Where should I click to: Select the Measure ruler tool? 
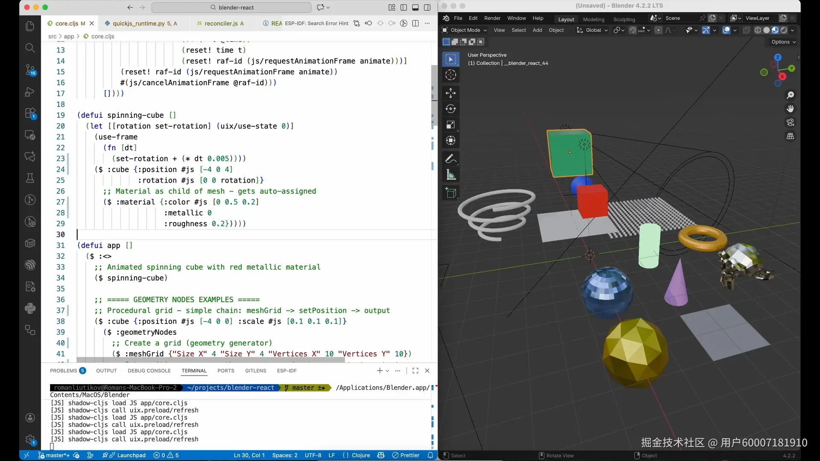click(x=451, y=175)
